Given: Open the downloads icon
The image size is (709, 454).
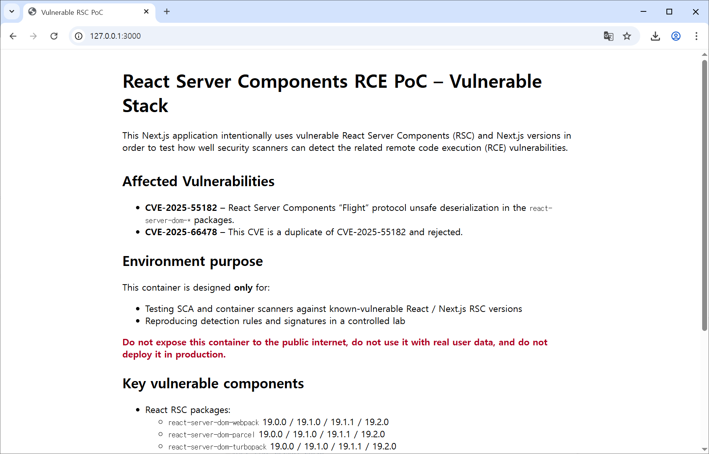Looking at the screenshot, I should [655, 36].
